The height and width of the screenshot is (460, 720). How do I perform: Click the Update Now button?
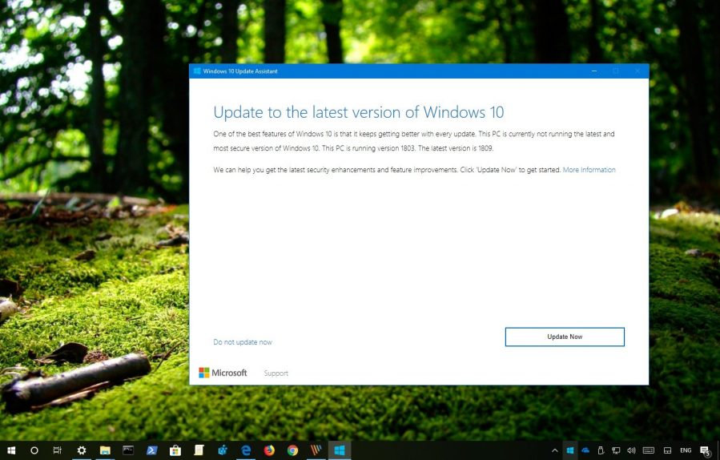565,337
